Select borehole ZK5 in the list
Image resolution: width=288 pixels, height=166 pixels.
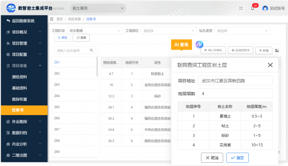tap(57, 107)
